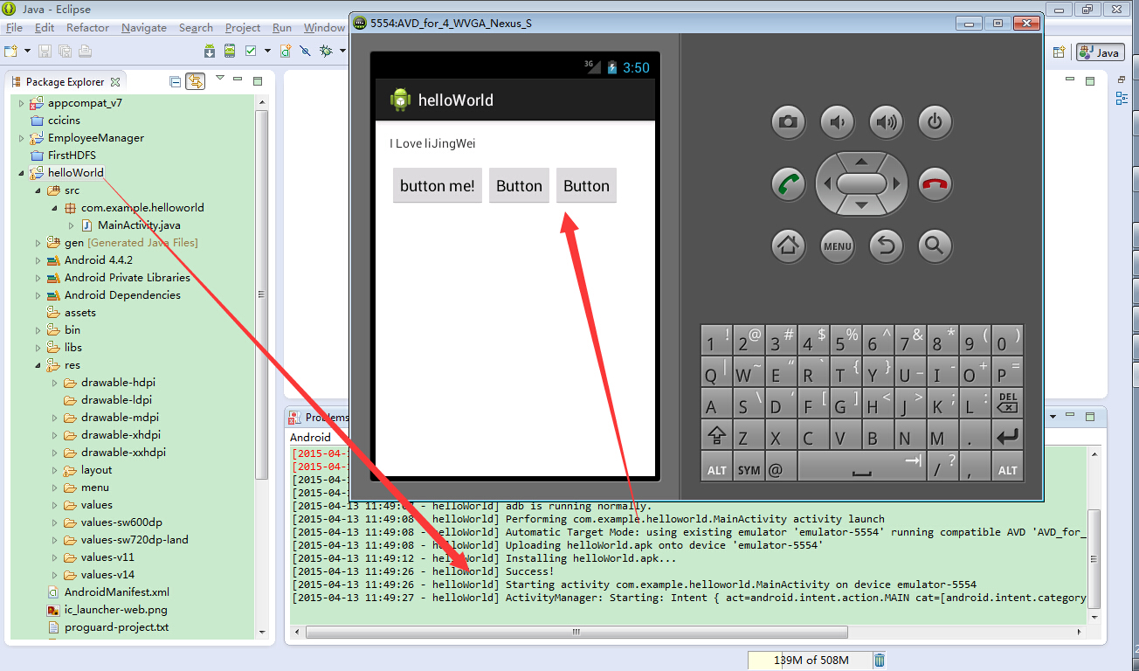1139x671 pixels.
Task: Open the Refactor menu
Action: (x=87, y=28)
